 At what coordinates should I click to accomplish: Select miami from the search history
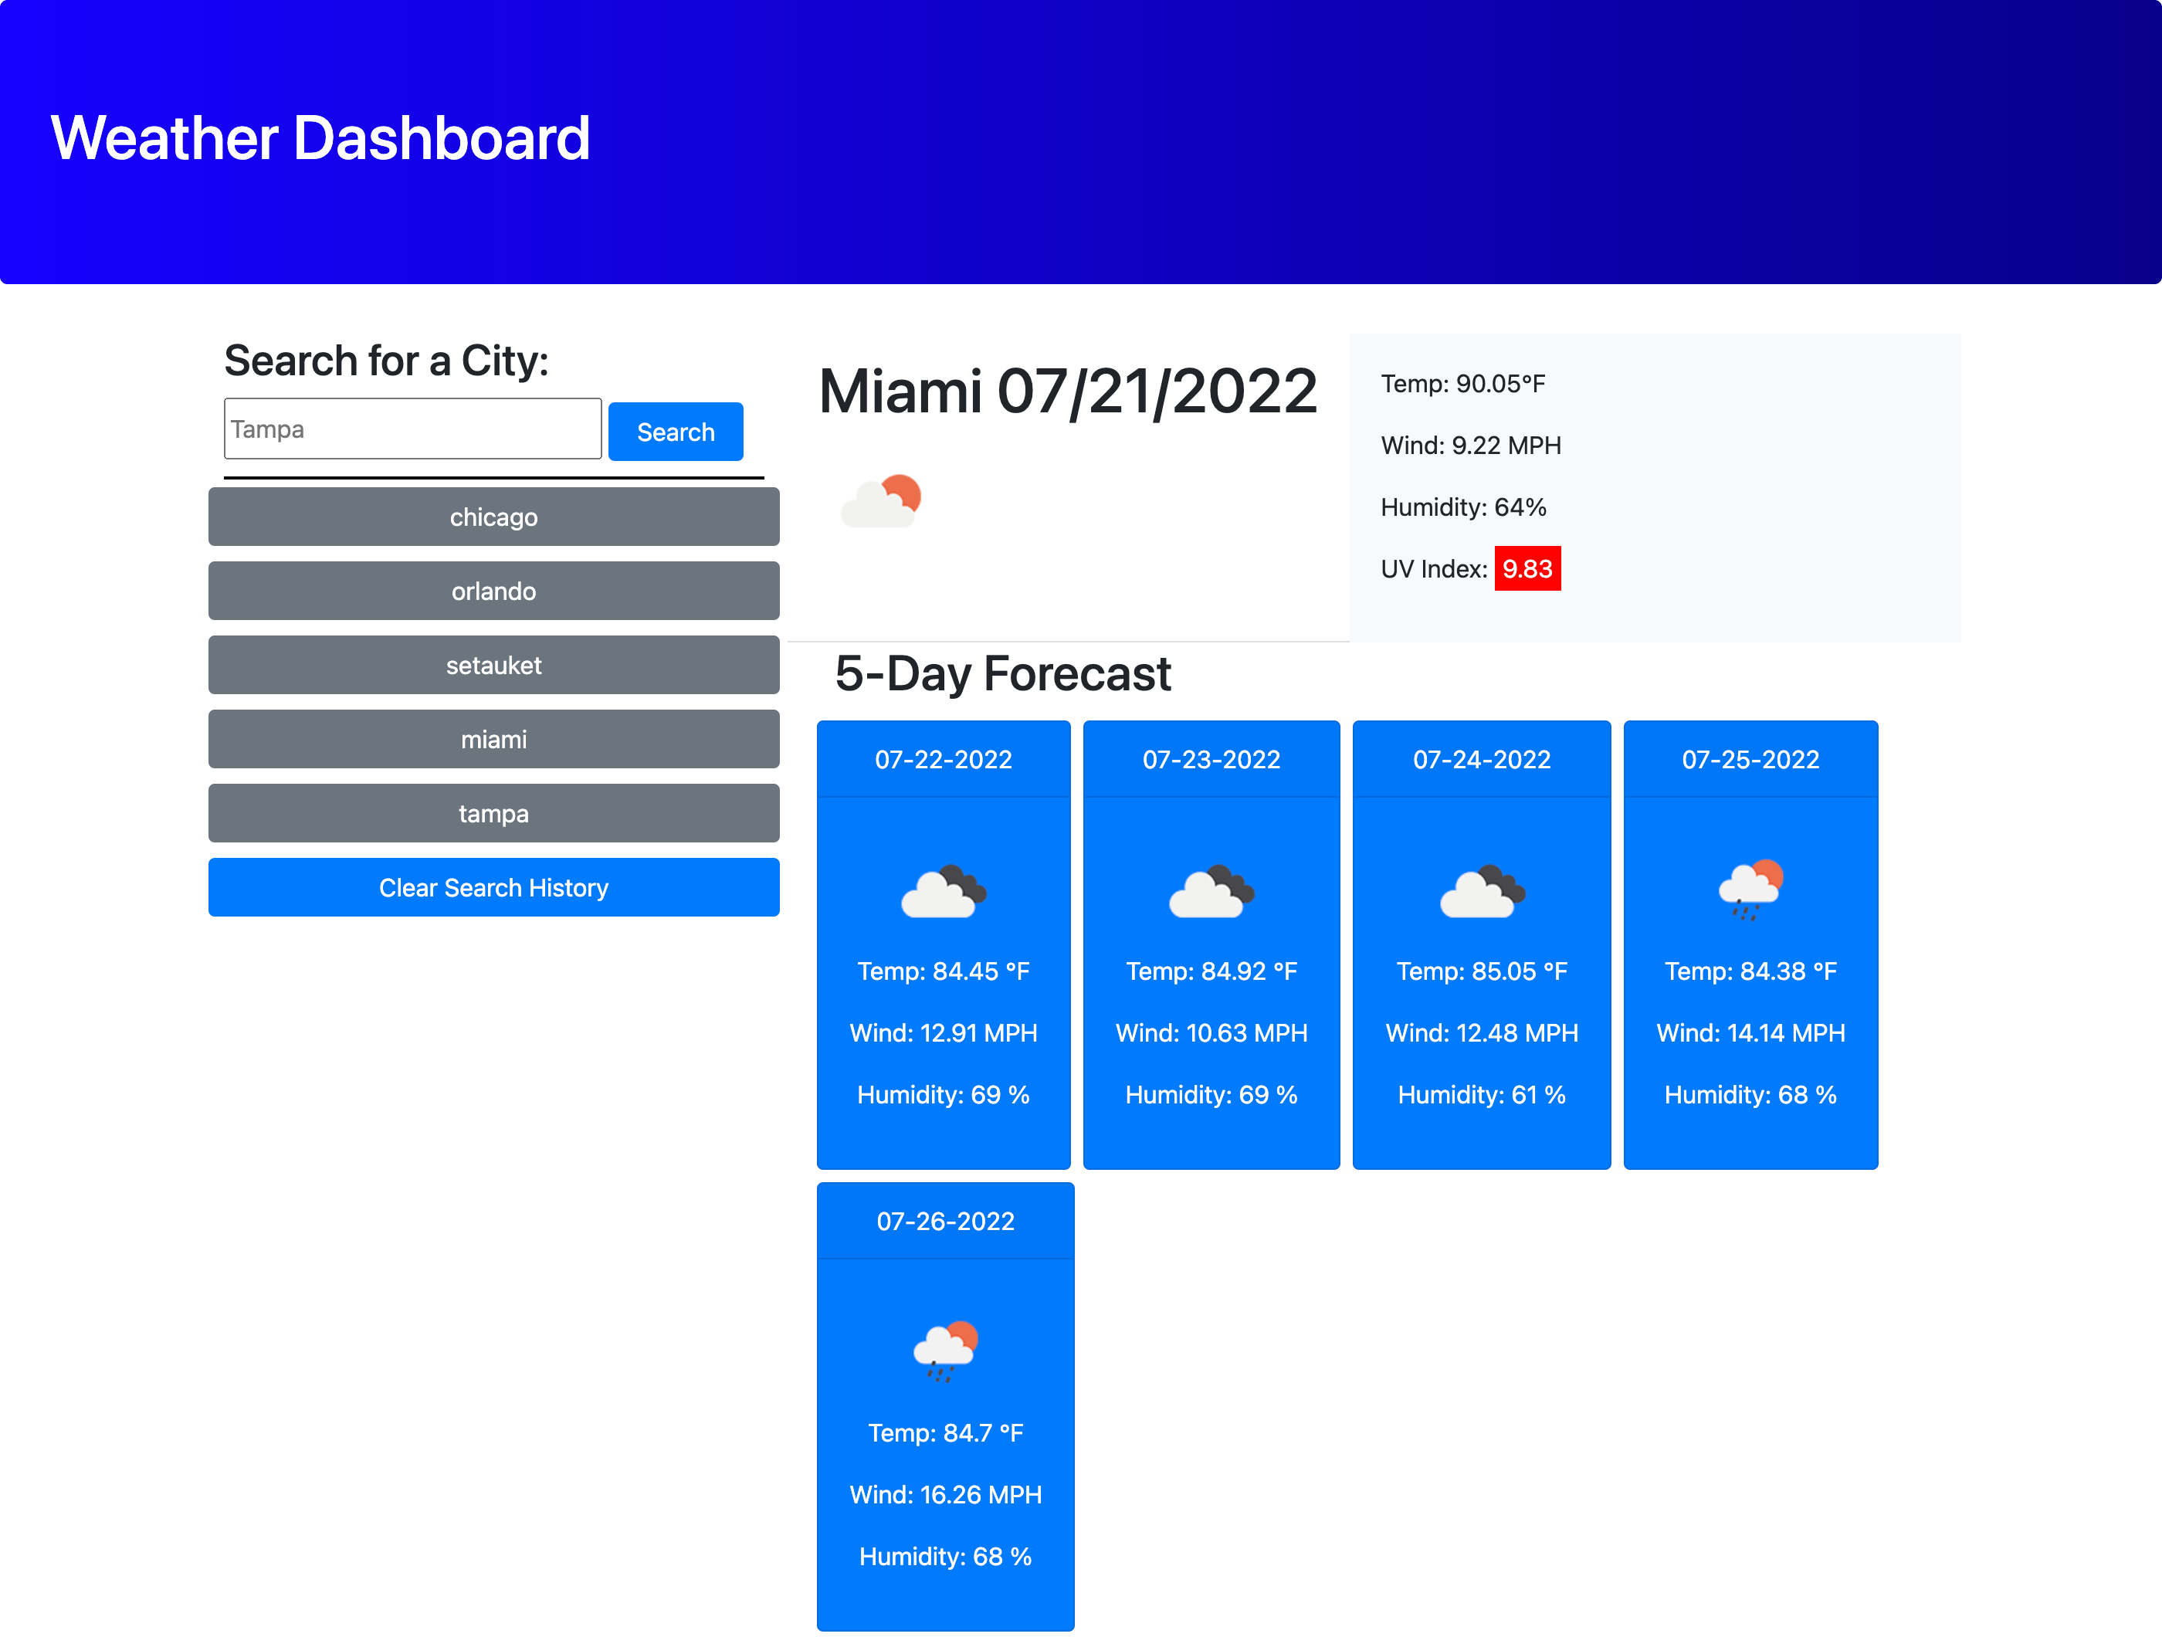(493, 739)
